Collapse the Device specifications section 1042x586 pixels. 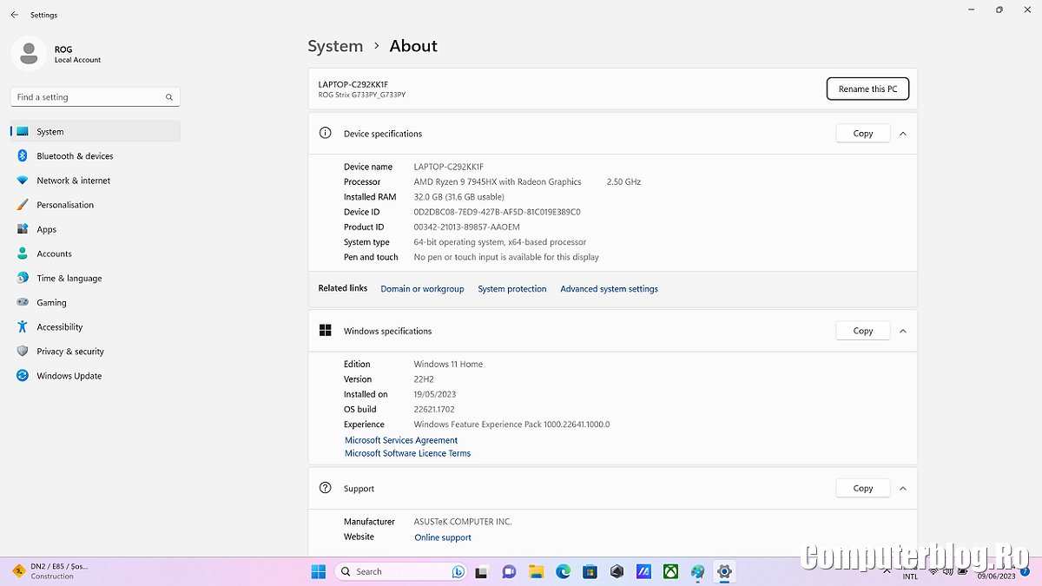click(x=902, y=134)
